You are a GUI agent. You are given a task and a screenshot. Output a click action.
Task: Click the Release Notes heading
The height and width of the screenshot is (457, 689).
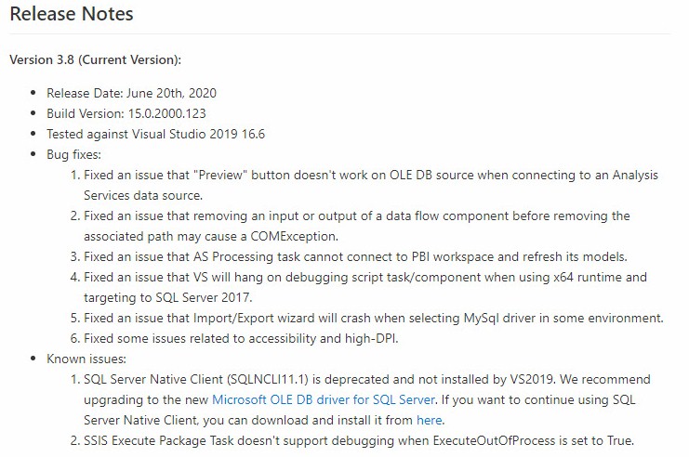coord(72,14)
